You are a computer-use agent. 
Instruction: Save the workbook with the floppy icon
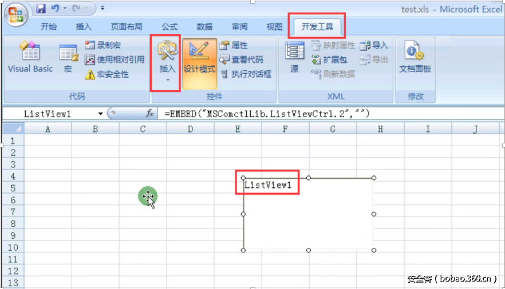click(x=41, y=9)
